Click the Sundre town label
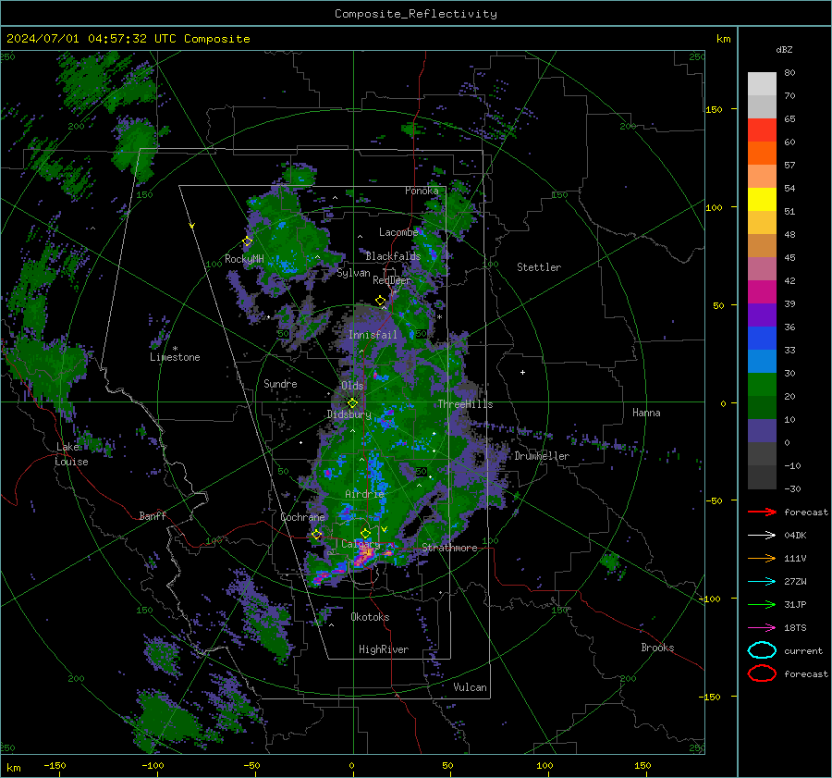Image resolution: width=832 pixels, height=778 pixels. (280, 383)
